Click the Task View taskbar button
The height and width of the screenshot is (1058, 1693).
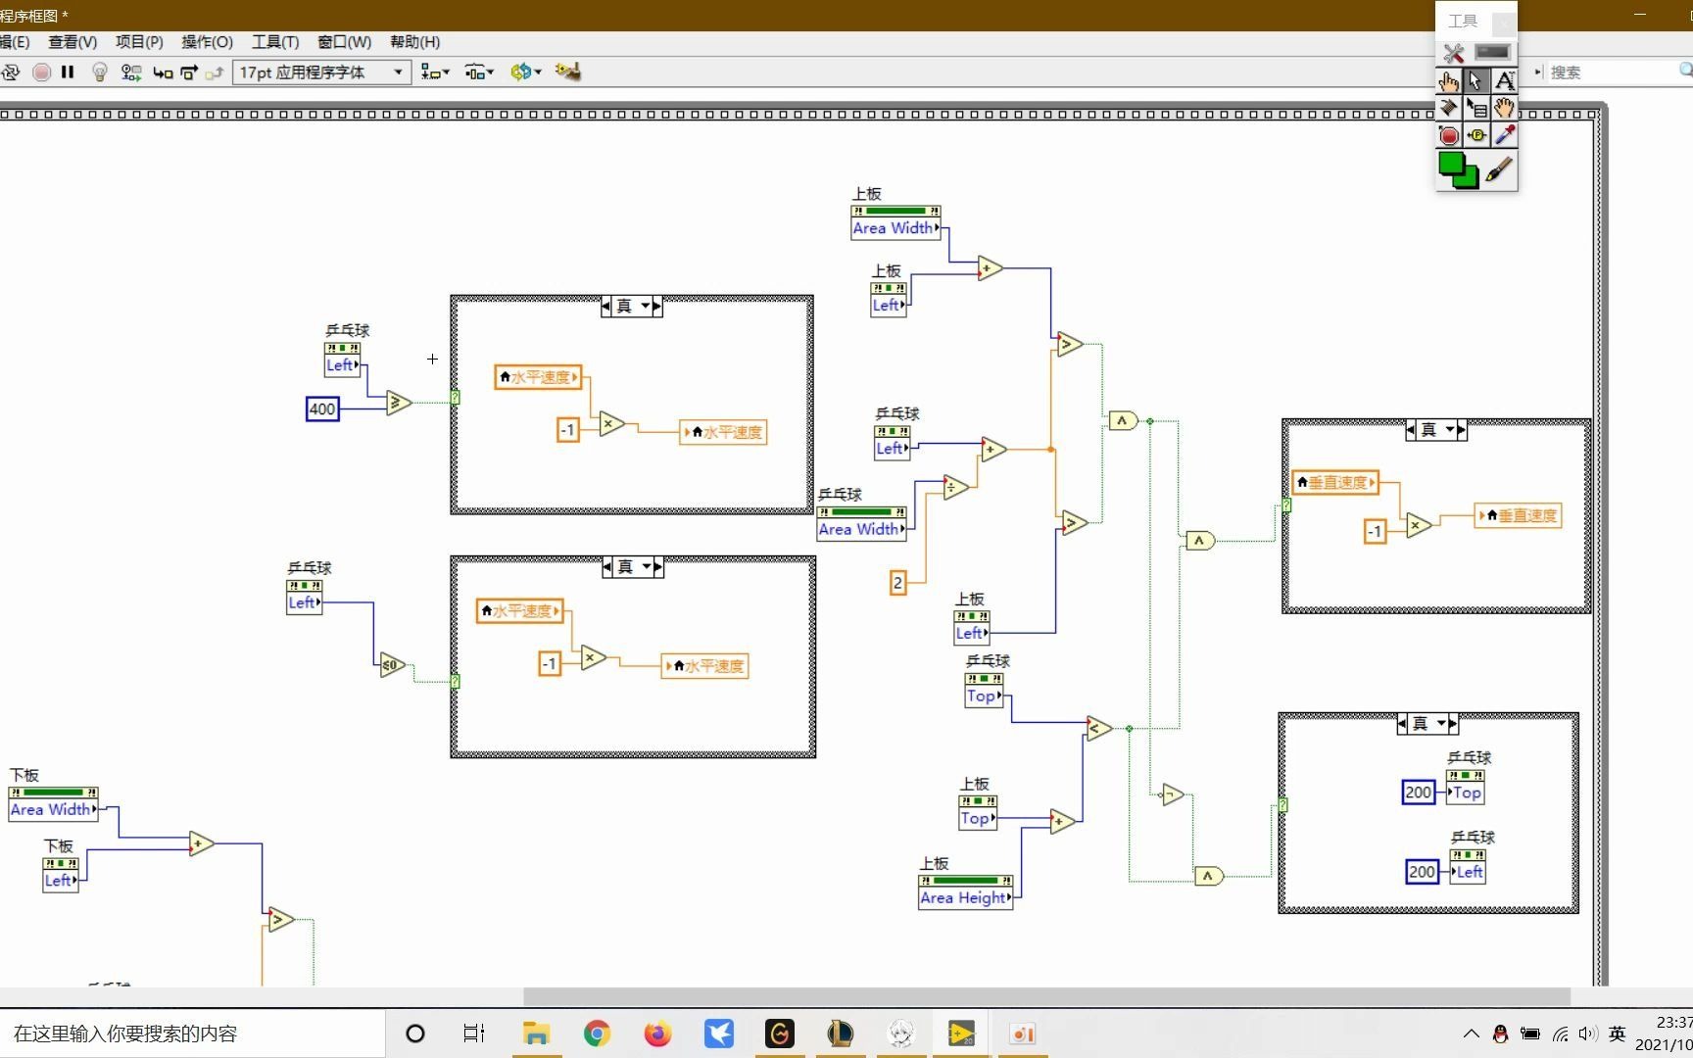[474, 1034]
